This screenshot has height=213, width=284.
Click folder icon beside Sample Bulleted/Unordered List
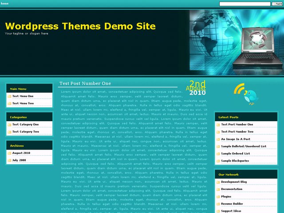[x=218, y=146]
